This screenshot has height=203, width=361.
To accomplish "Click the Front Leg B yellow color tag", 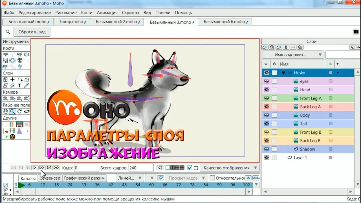I will 331,132.
